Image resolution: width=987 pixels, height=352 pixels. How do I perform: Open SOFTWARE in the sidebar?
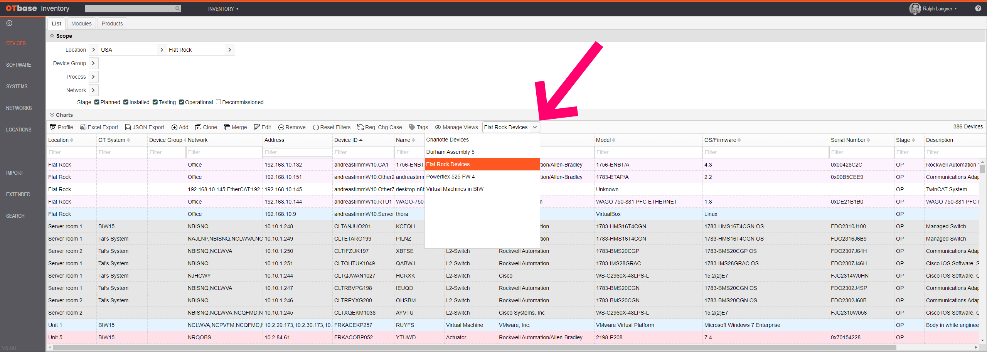[19, 65]
